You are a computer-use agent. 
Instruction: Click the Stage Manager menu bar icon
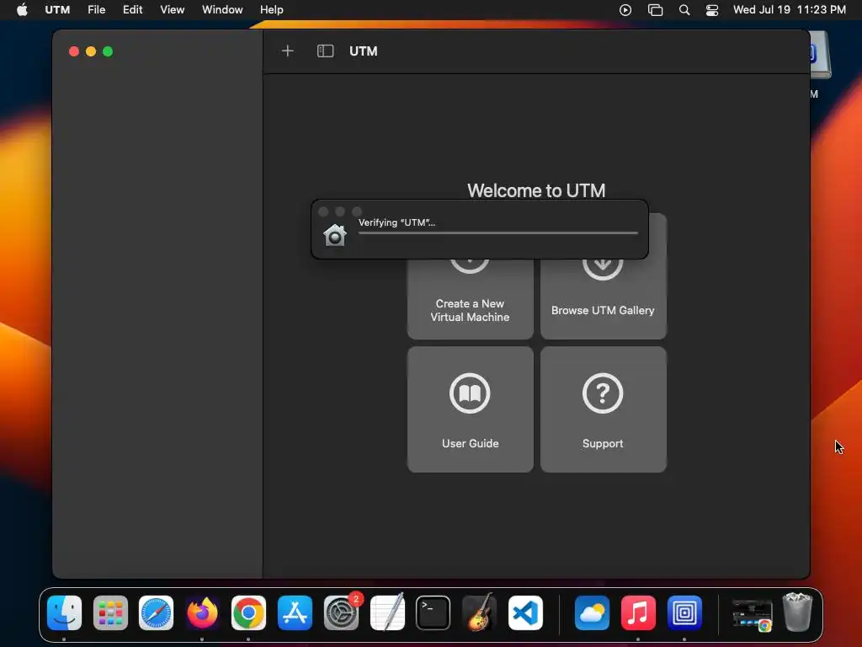[655, 10]
